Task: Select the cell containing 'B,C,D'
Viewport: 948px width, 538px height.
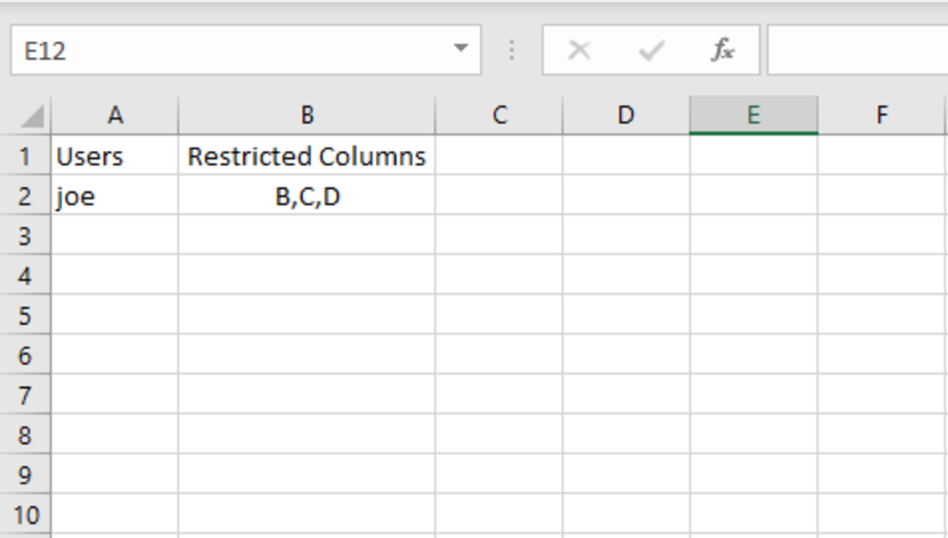Action: point(307,196)
